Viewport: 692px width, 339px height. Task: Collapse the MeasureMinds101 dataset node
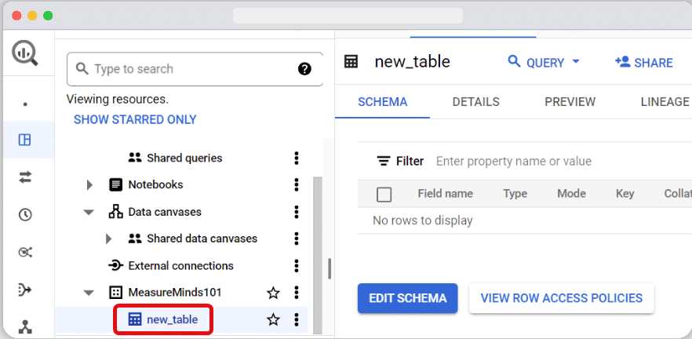click(x=89, y=293)
